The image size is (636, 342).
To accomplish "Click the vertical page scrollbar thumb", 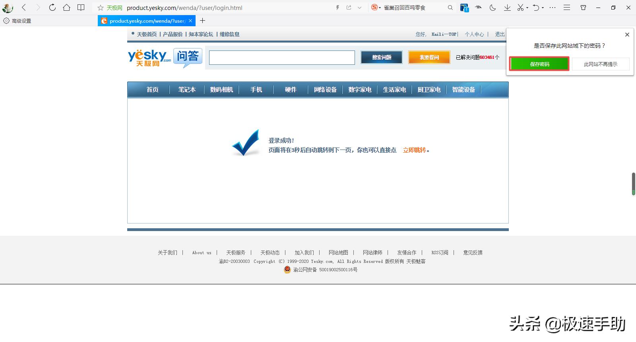I will point(634,184).
